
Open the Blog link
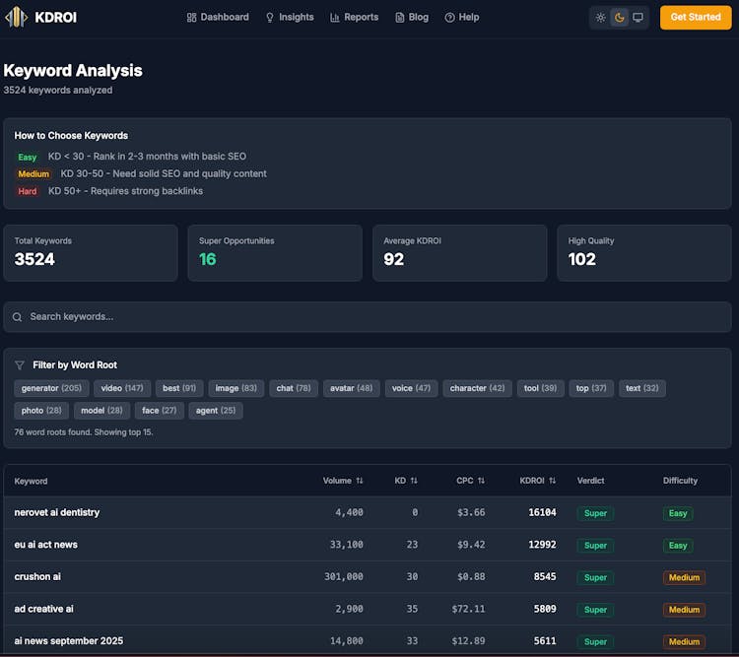pos(412,17)
